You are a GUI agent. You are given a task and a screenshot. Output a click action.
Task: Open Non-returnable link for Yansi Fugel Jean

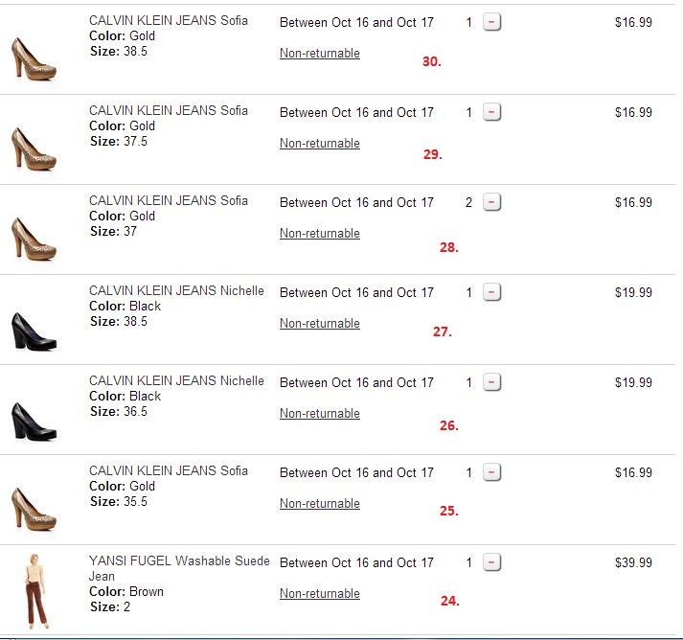coord(320,594)
